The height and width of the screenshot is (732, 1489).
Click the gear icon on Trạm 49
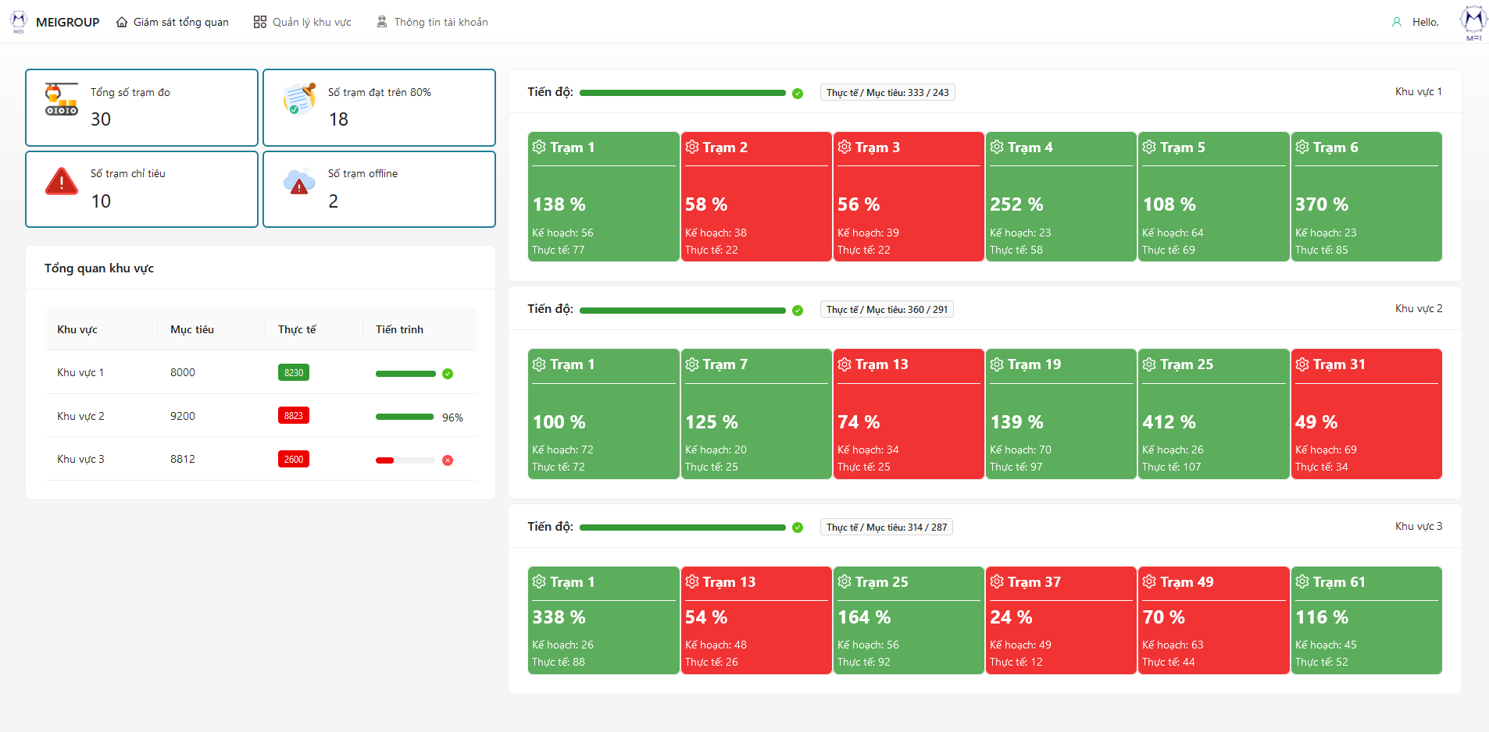(1149, 581)
